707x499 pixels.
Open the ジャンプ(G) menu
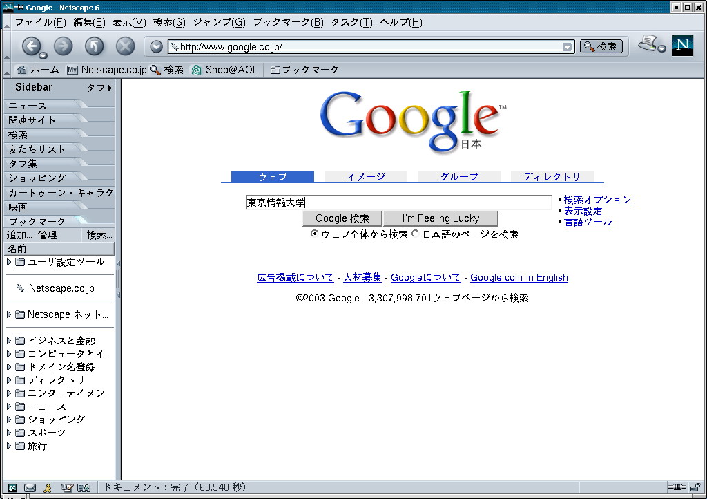pyautogui.click(x=219, y=22)
